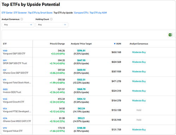Click the Analyst Consensus info icon
The image size is (176, 135).
click(22, 19)
